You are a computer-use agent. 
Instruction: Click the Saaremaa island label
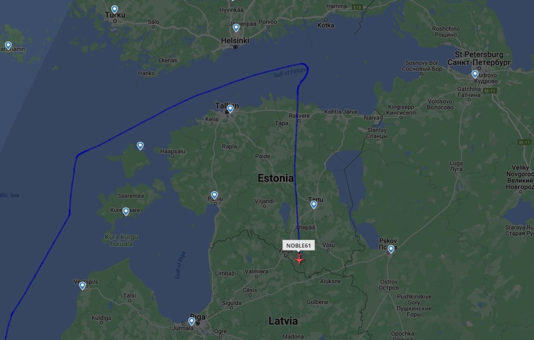coord(131,196)
